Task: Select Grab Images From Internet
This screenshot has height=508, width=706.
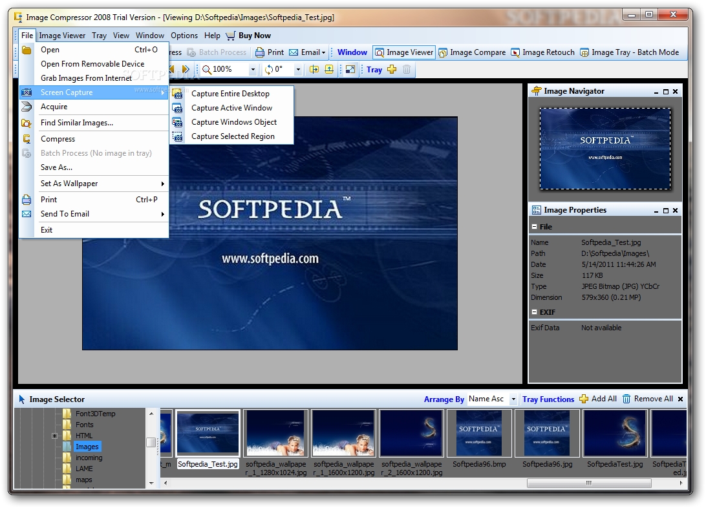Action: [x=94, y=78]
